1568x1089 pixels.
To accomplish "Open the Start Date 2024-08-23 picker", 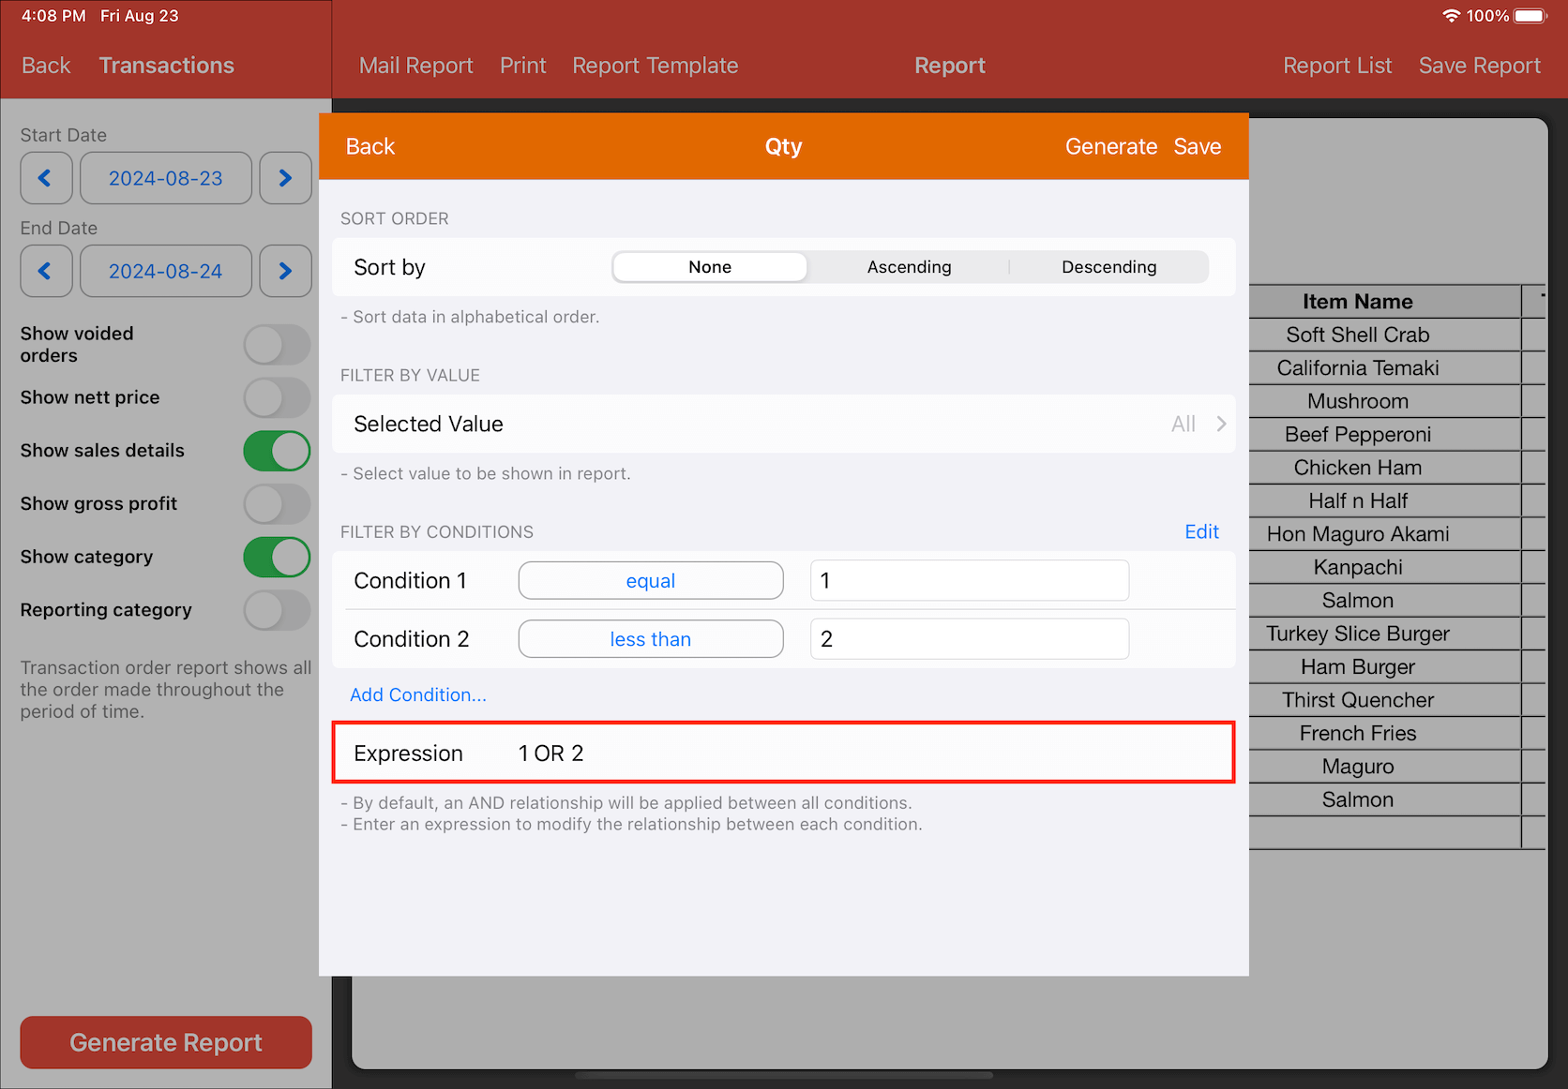I will (x=166, y=178).
